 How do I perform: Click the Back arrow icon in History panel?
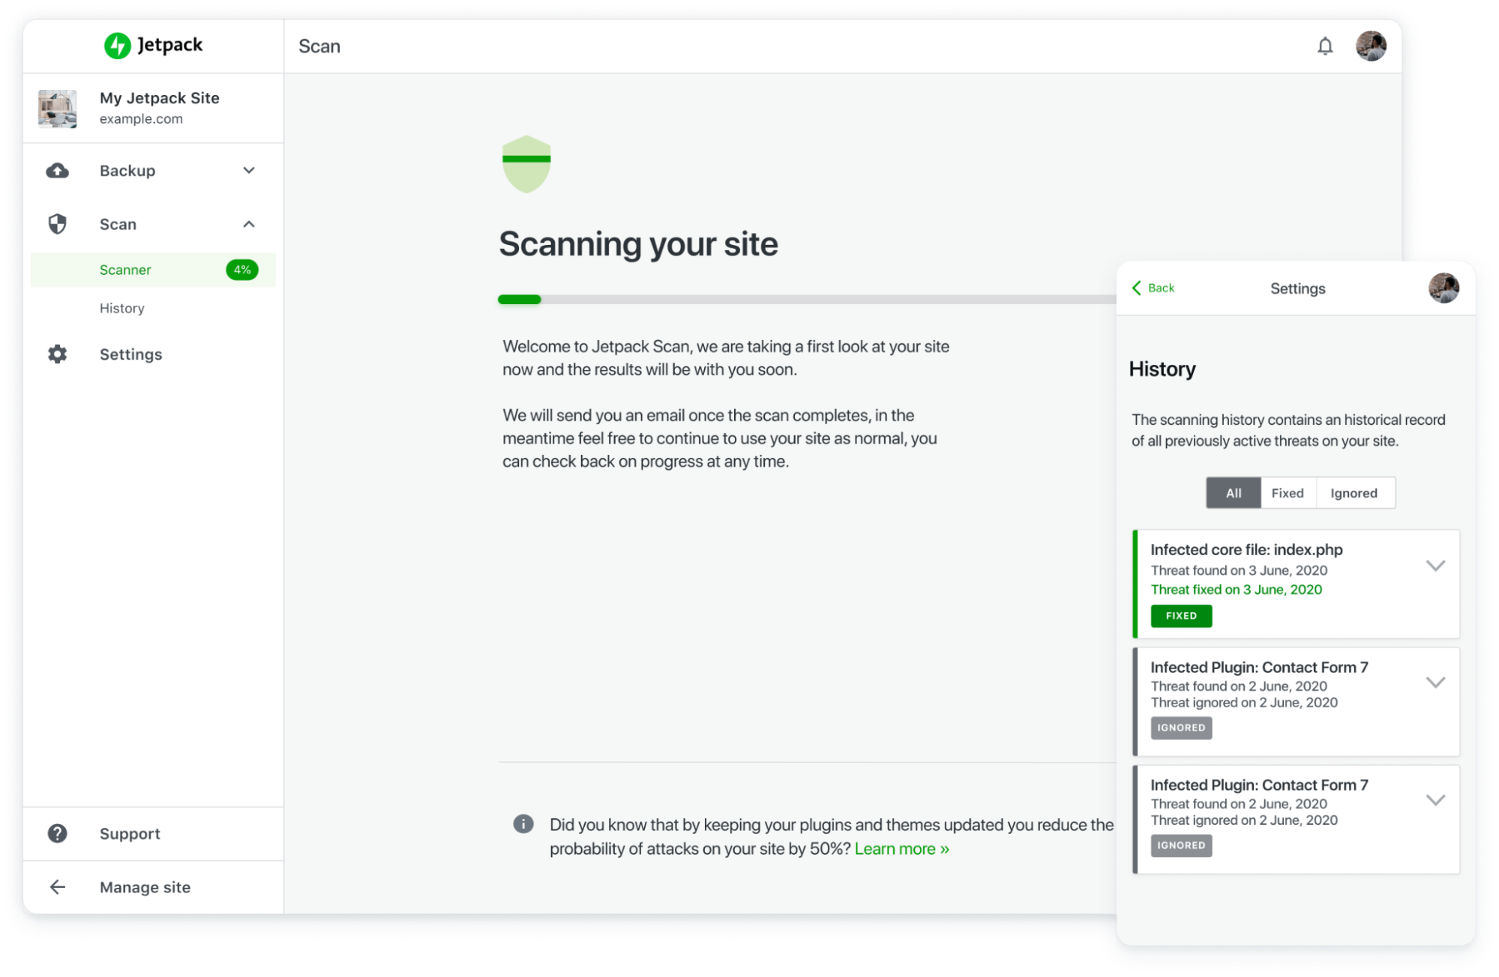pos(1136,288)
